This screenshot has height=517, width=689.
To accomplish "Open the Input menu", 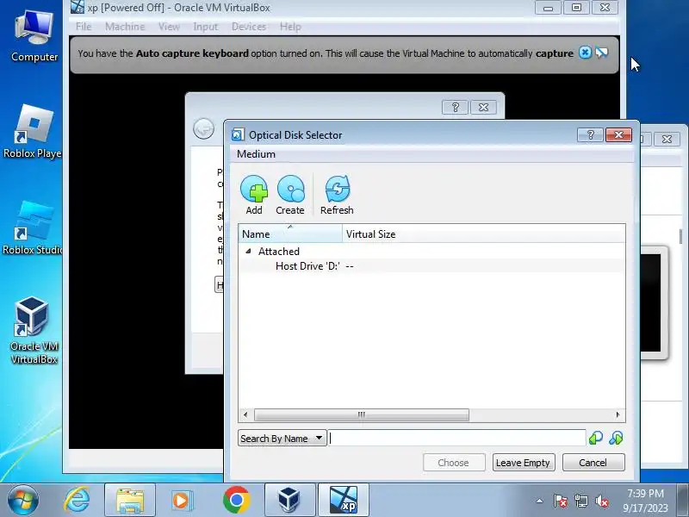I will click(205, 27).
